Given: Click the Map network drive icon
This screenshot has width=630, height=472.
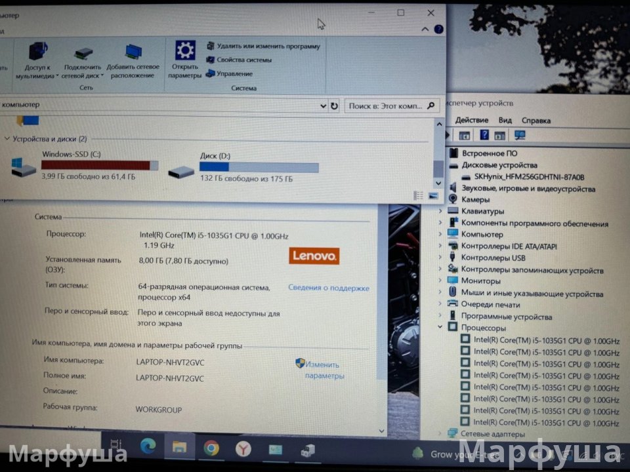Looking at the screenshot, I should [x=83, y=52].
